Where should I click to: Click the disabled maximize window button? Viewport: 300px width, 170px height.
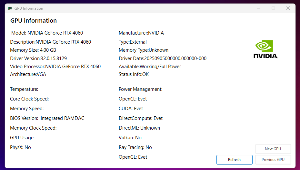click(273, 8)
